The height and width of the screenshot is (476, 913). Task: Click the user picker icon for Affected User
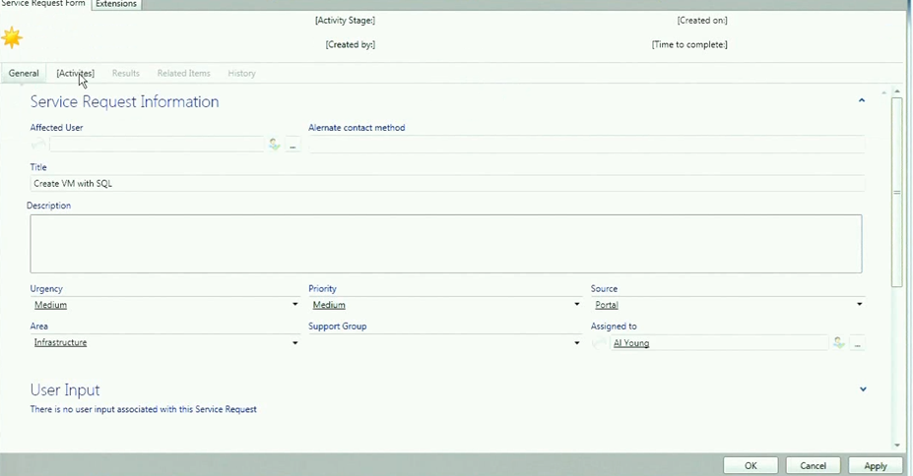[275, 145]
